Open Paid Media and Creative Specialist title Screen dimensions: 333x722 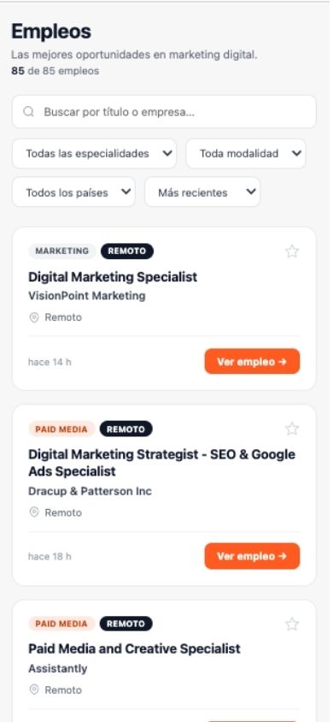[135, 648]
